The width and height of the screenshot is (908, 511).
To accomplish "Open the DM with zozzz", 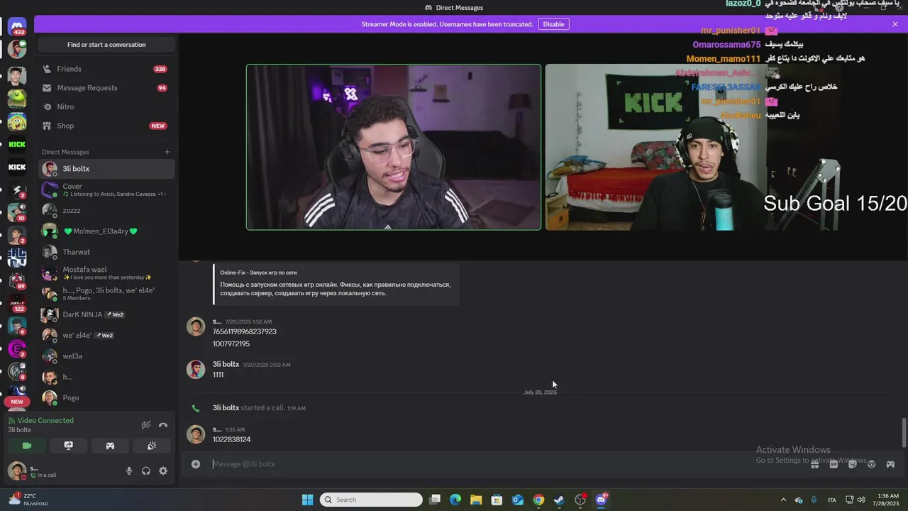I will coord(106,211).
